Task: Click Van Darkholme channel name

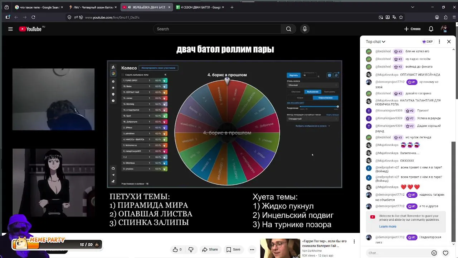Action: point(312,251)
